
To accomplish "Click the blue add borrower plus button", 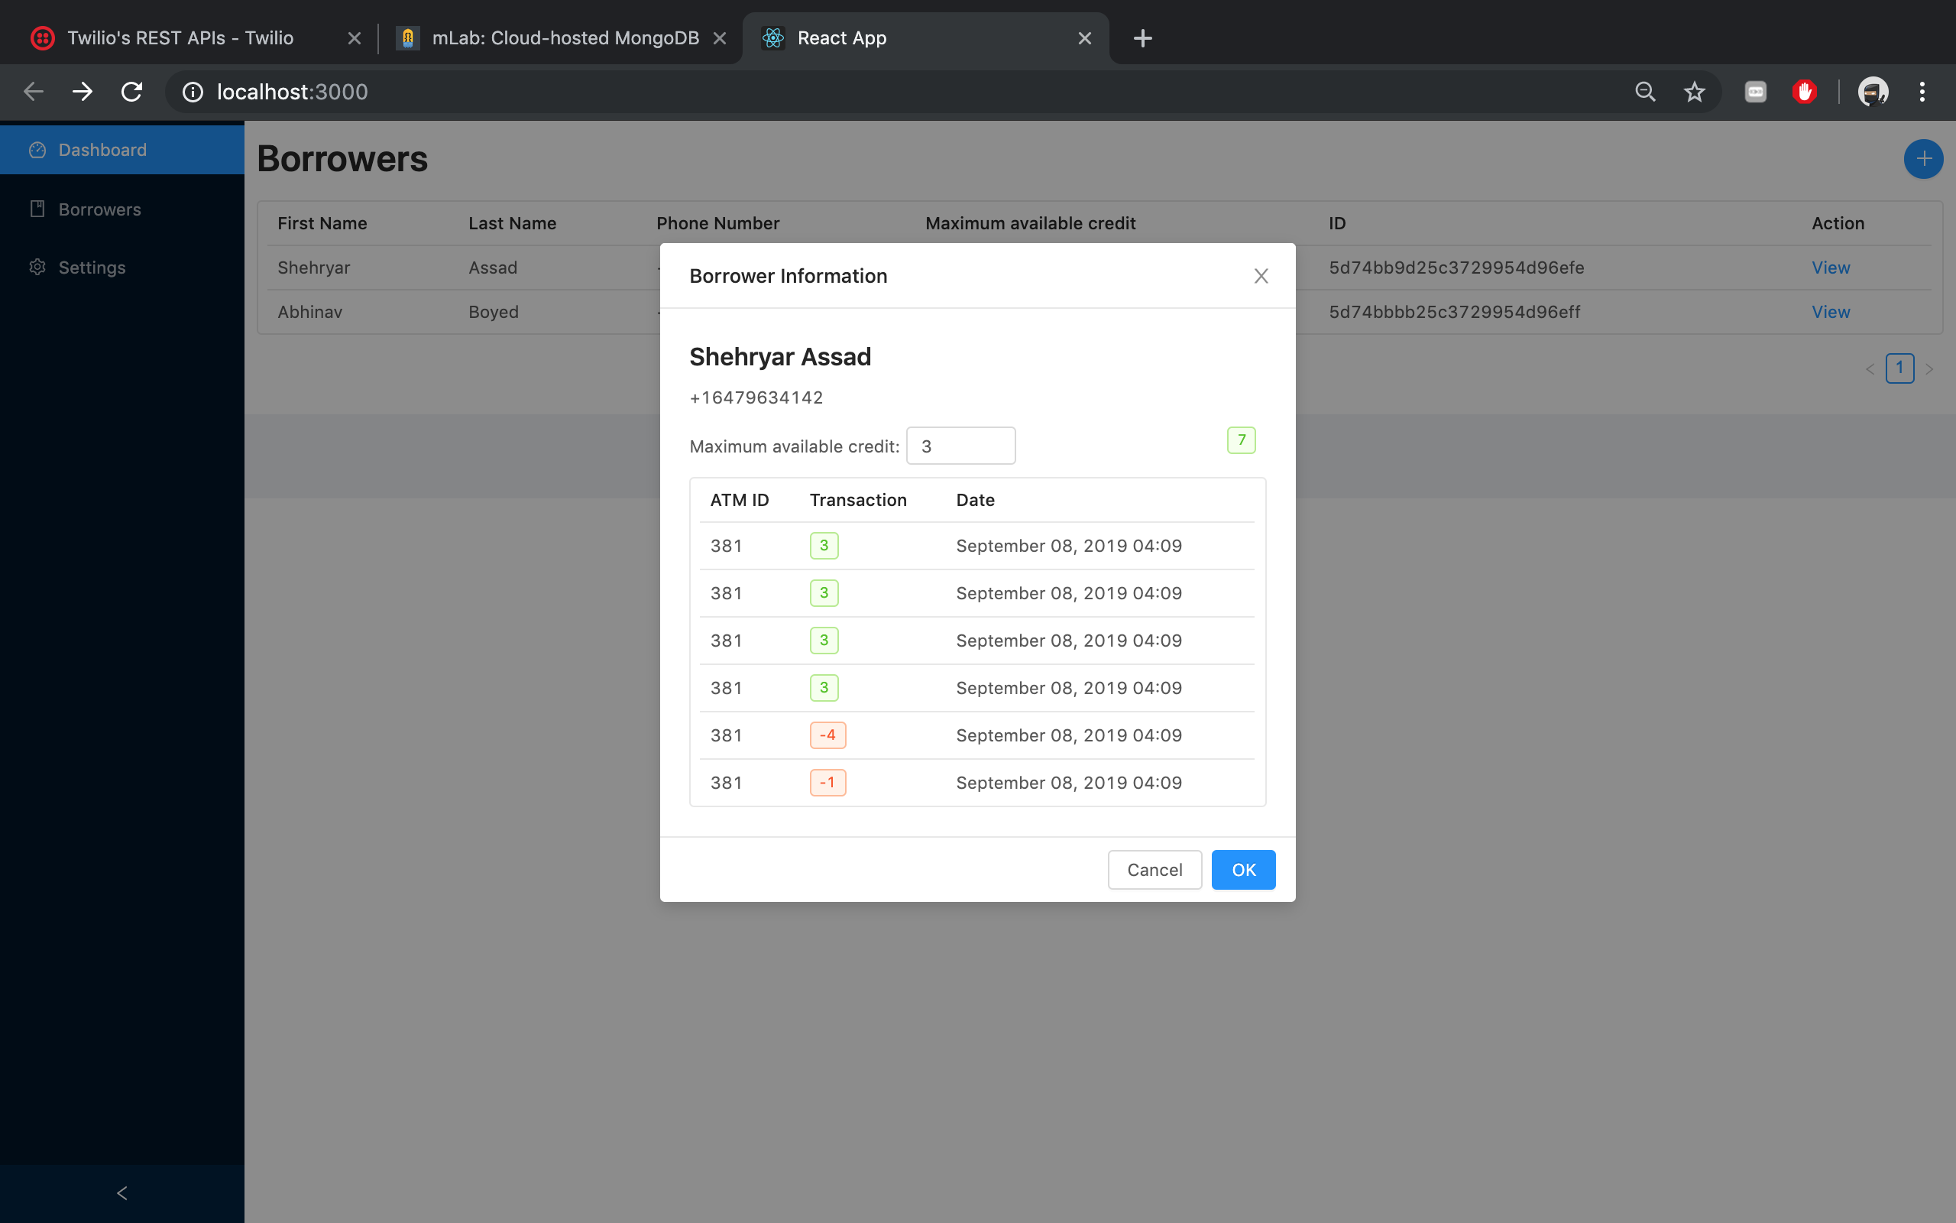I will click(x=1923, y=158).
